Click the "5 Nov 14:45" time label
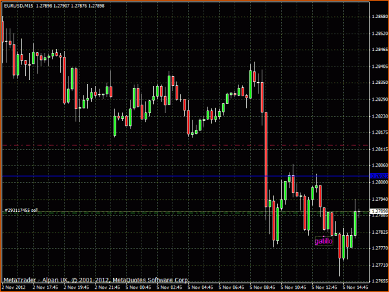 coord(355,287)
